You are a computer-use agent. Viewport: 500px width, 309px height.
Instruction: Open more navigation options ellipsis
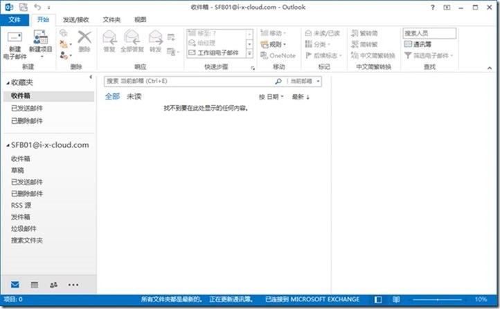coord(73,285)
